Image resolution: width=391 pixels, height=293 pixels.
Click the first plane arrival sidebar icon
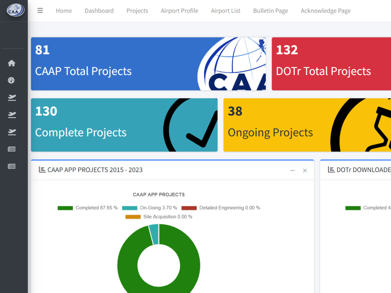coord(12,97)
